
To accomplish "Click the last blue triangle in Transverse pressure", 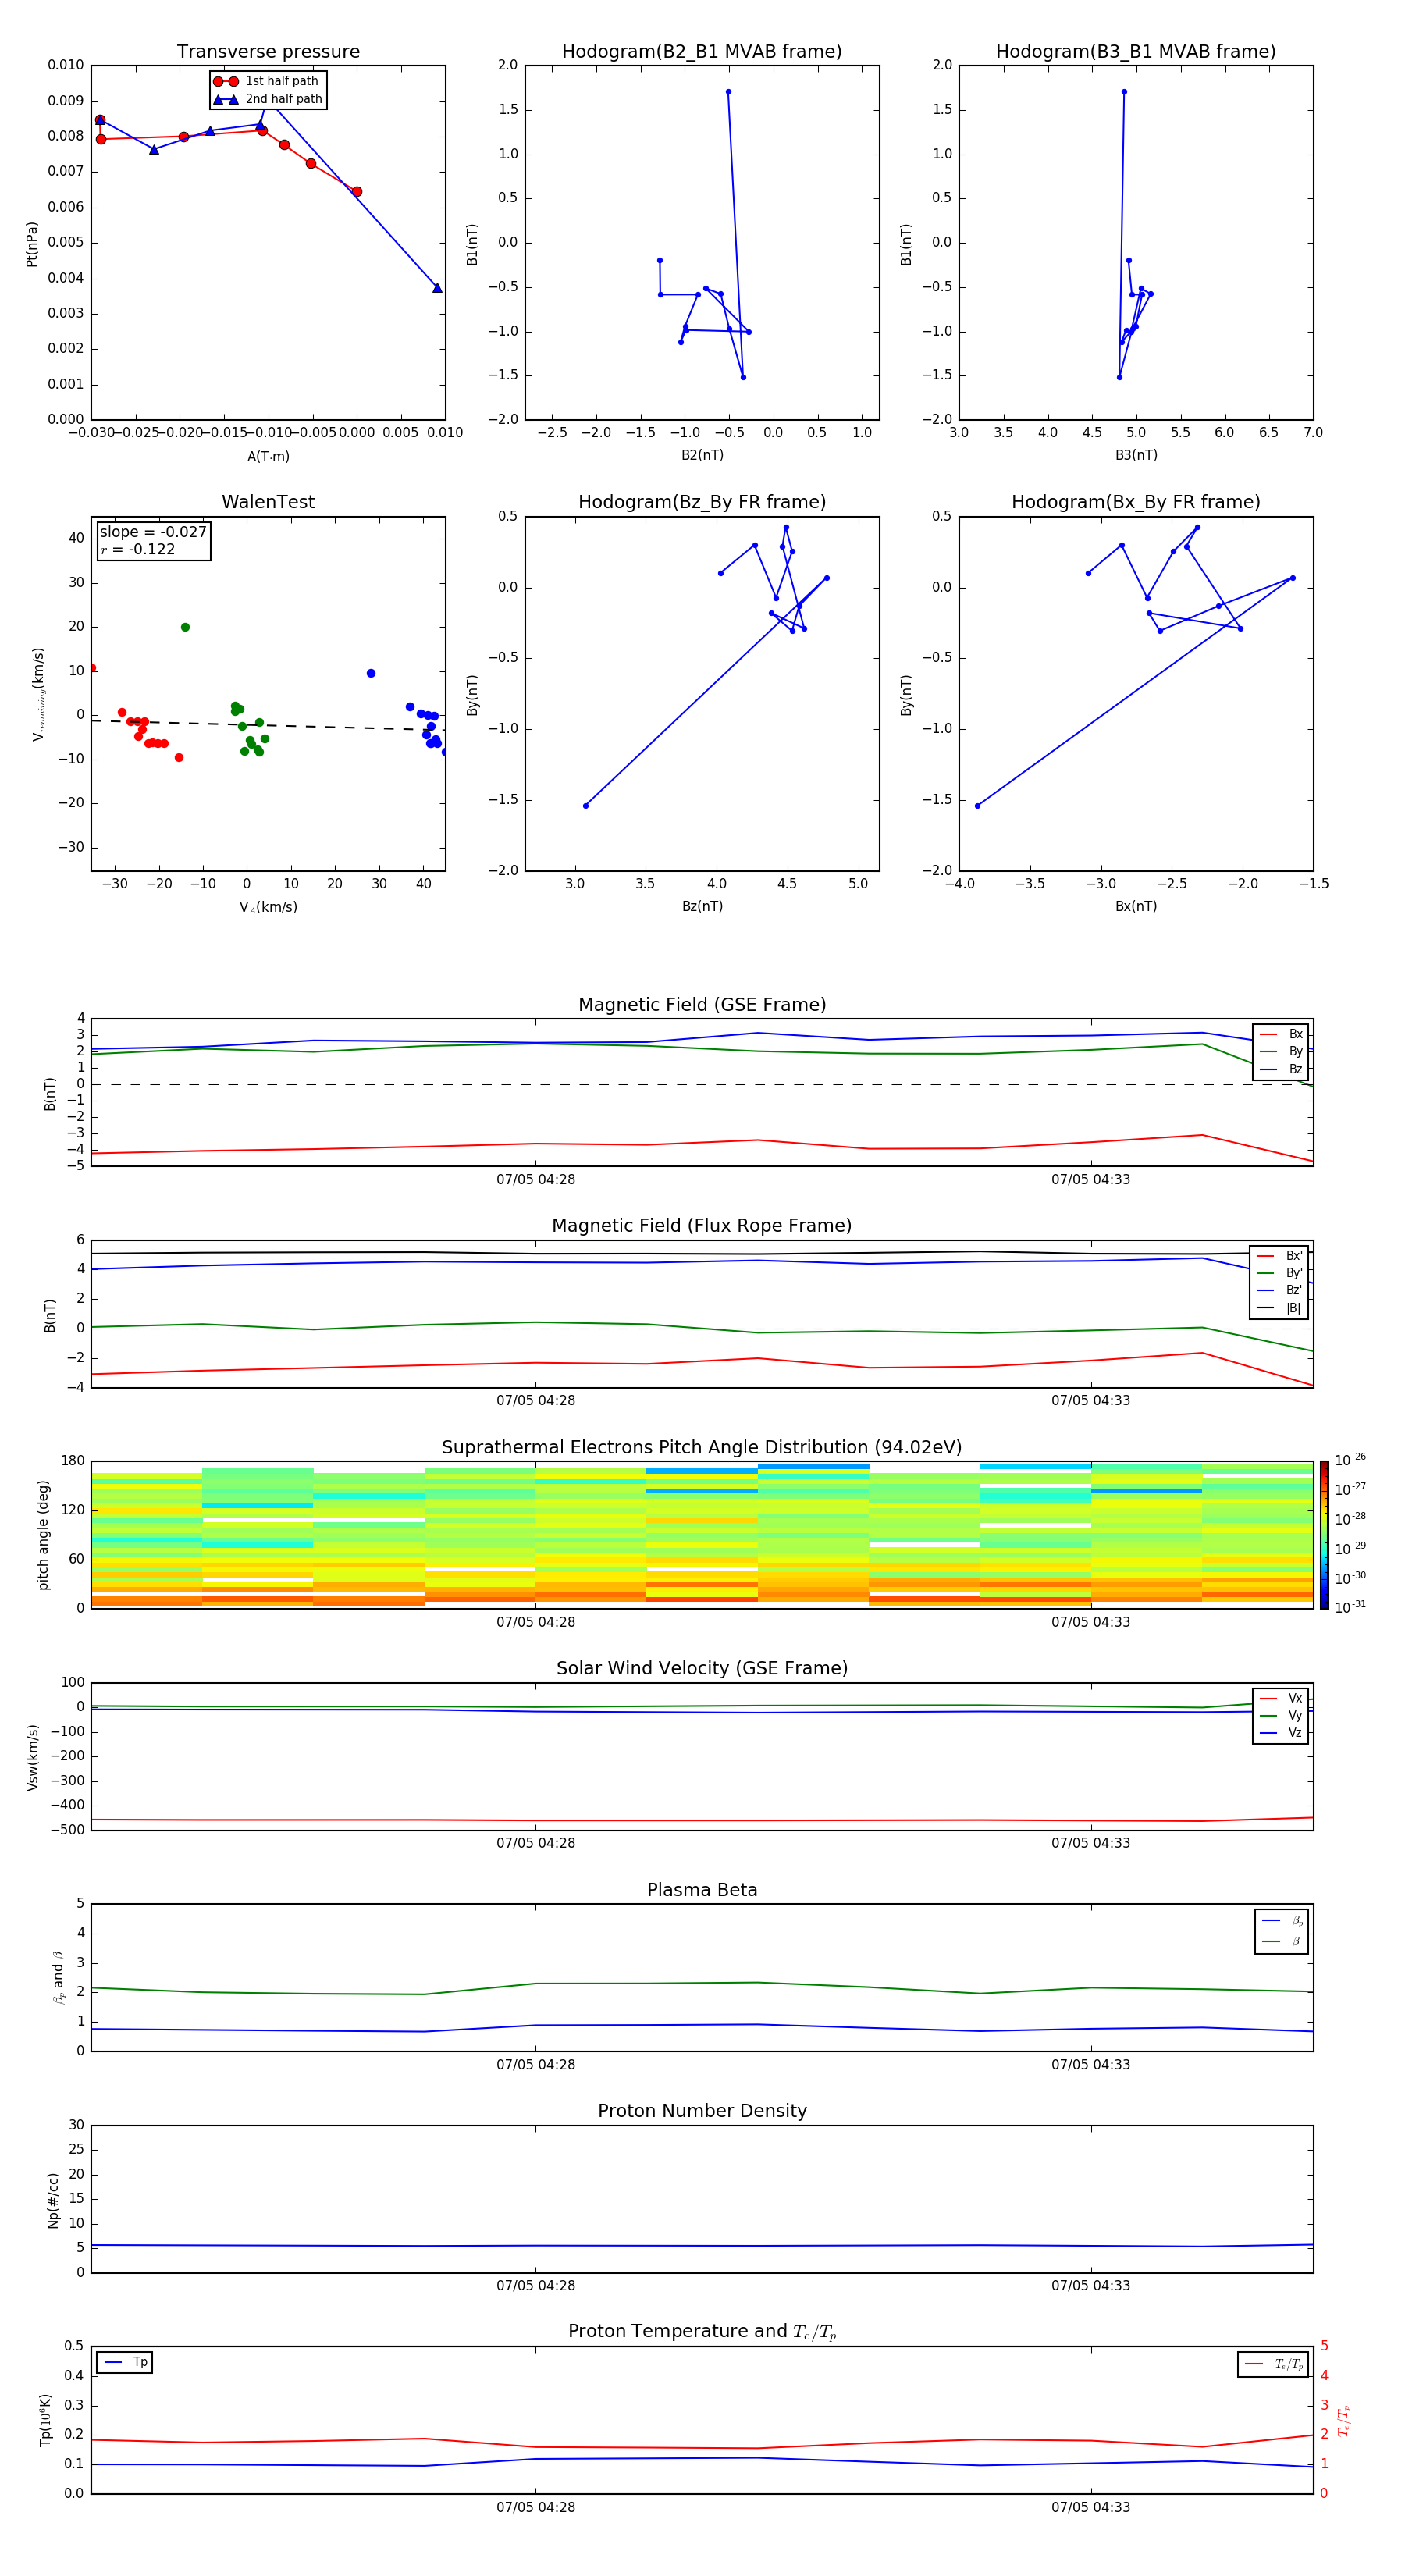I will 437,288.
